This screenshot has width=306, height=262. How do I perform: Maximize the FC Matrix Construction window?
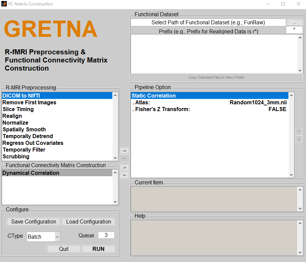[283, 4]
